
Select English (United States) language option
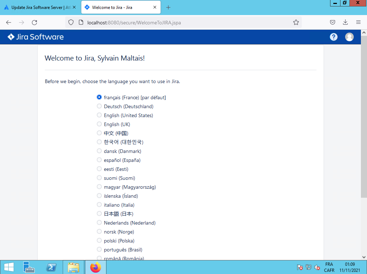pos(99,115)
